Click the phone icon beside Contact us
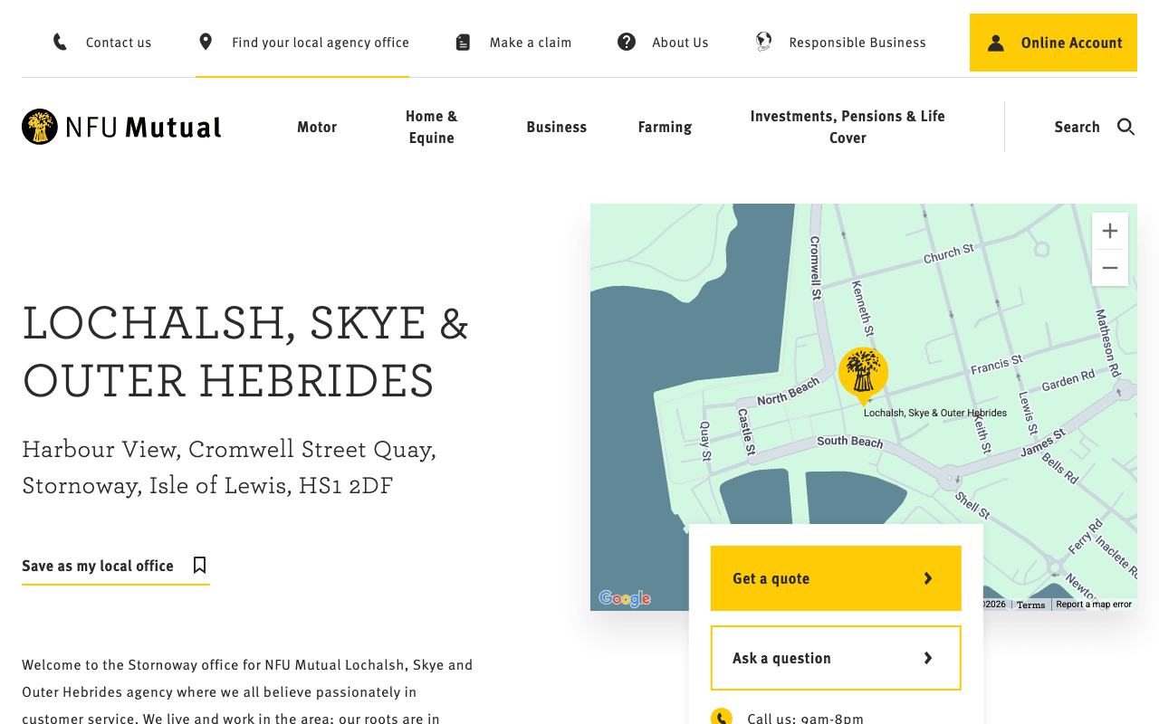This screenshot has height=724, width=1159. (60, 43)
